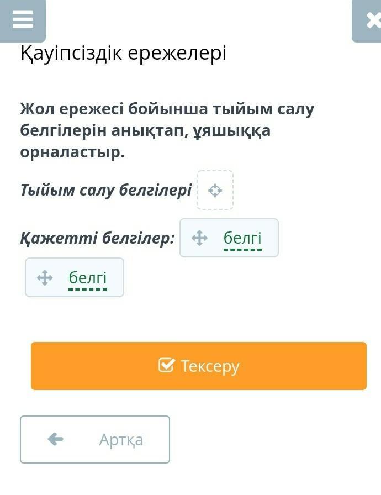The height and width of the screenshot is (495, 381).
Task: Click the checkmark icon inside Тексеру
Action: (x=166, y=365)
